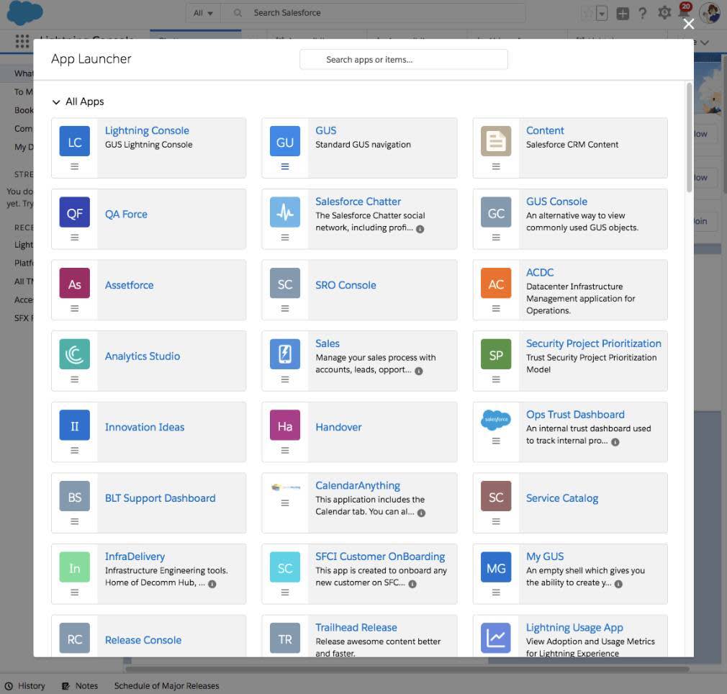Open the help question mark icon
This screenshot has width=727, height=694.
[x=642, y=14]
